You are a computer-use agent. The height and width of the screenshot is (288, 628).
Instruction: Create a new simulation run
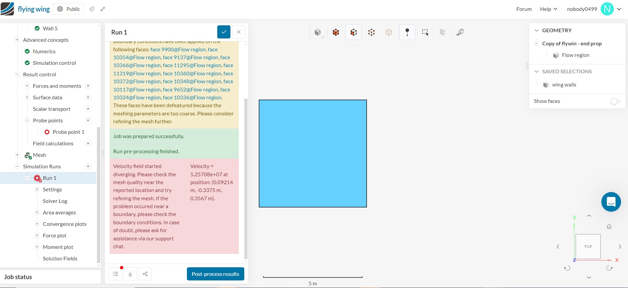[x=88, y=166]
